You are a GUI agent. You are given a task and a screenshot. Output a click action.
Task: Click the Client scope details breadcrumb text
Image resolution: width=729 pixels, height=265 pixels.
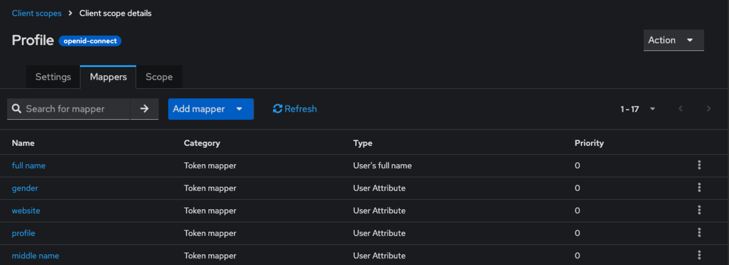coord(115,13)
